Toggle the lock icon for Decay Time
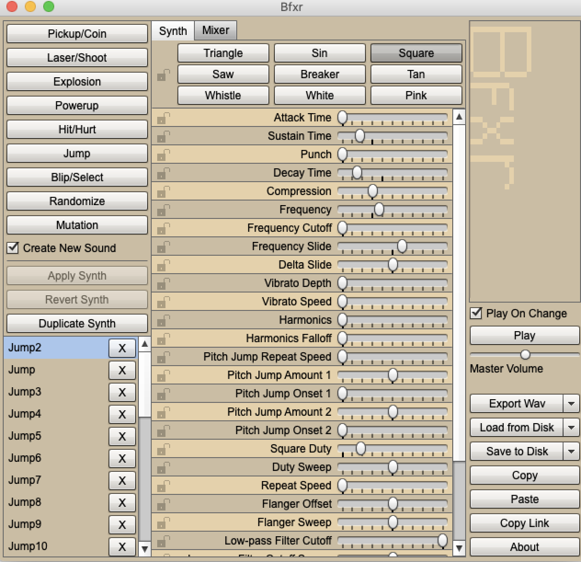The width and height of the screenshot is (581, 562). click(163, 173)
